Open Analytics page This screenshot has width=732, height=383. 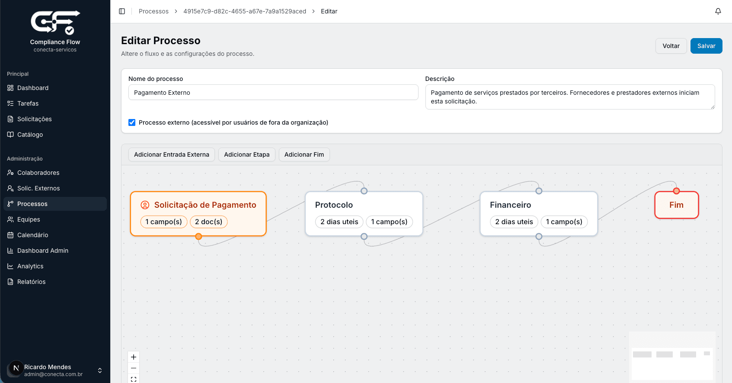pos(55,266)
